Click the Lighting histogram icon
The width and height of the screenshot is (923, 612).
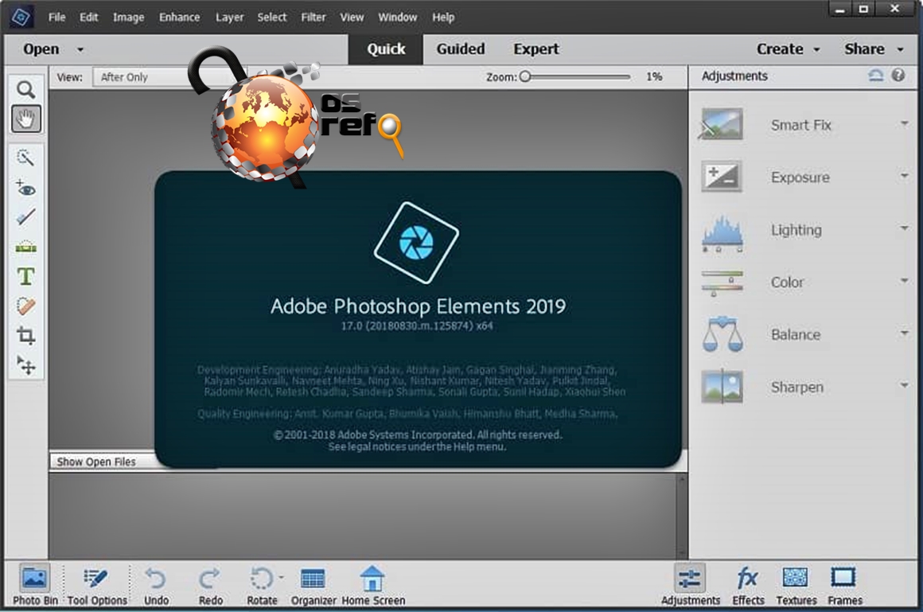[x=722, y=232]
